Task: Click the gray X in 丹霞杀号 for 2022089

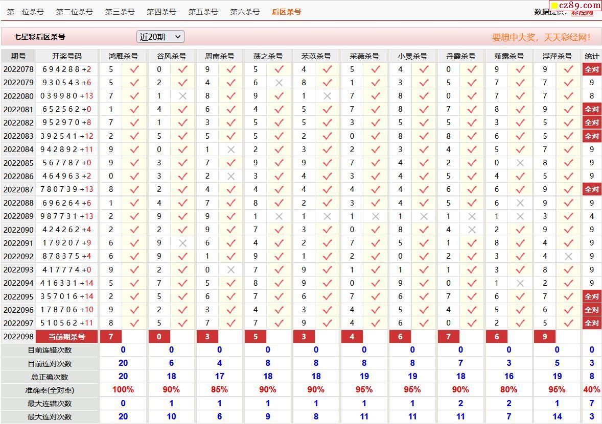Action: 472,217
